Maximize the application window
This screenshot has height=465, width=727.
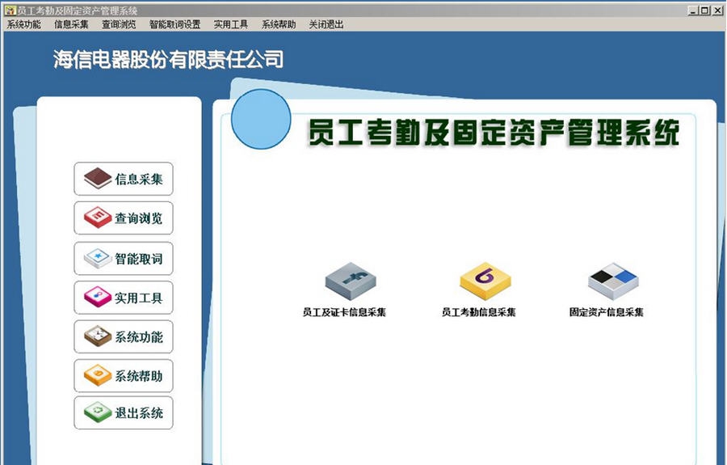(704, 11)
